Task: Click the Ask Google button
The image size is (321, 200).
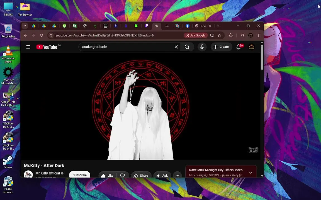Action: point(196,35)
